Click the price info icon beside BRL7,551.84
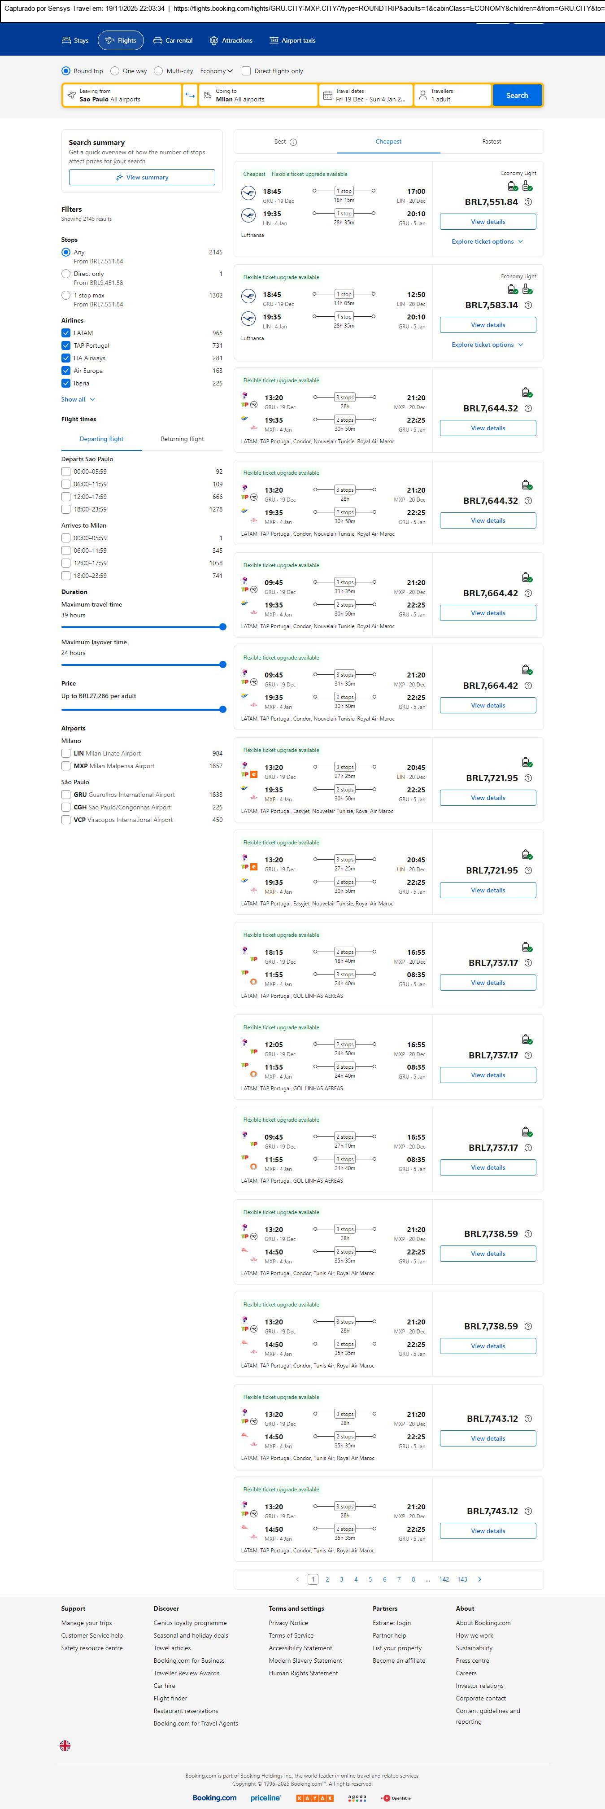The image size is (605, 1809). pos(528,202)
